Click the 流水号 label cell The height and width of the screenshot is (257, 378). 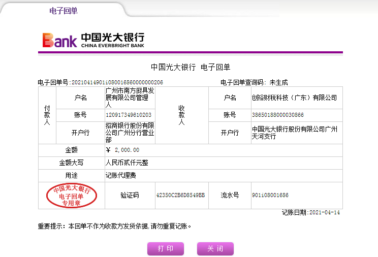tap(230, 195)
